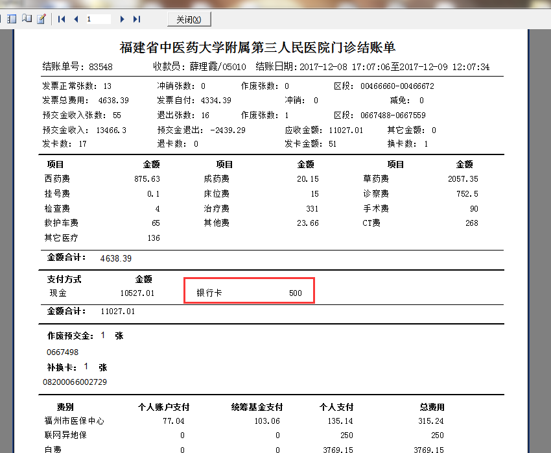Screen dimensions: 551x453
Task: Click the 挂号费 row label
Action: 57,194
